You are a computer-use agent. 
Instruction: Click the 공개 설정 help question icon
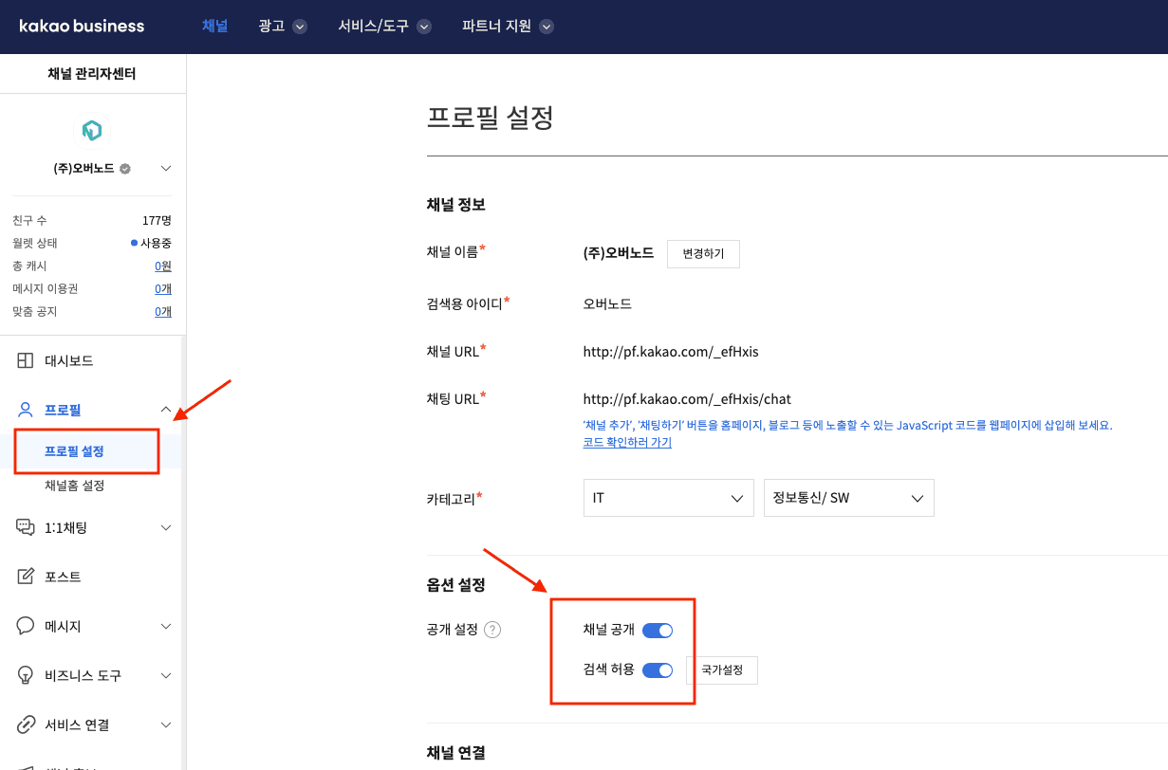(492, 630)
